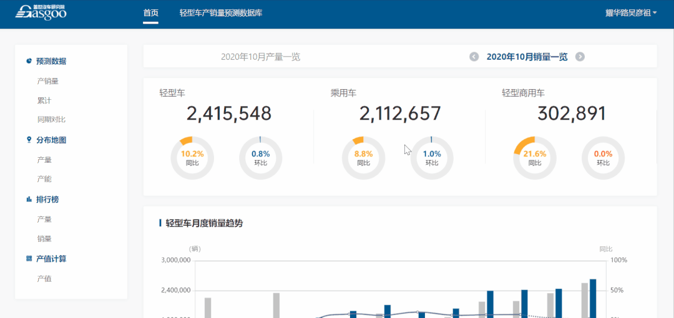This screenshot has width=674, height=318.
Task: Click the tallest blue bar in trend chart
Action: coord(593,299)
